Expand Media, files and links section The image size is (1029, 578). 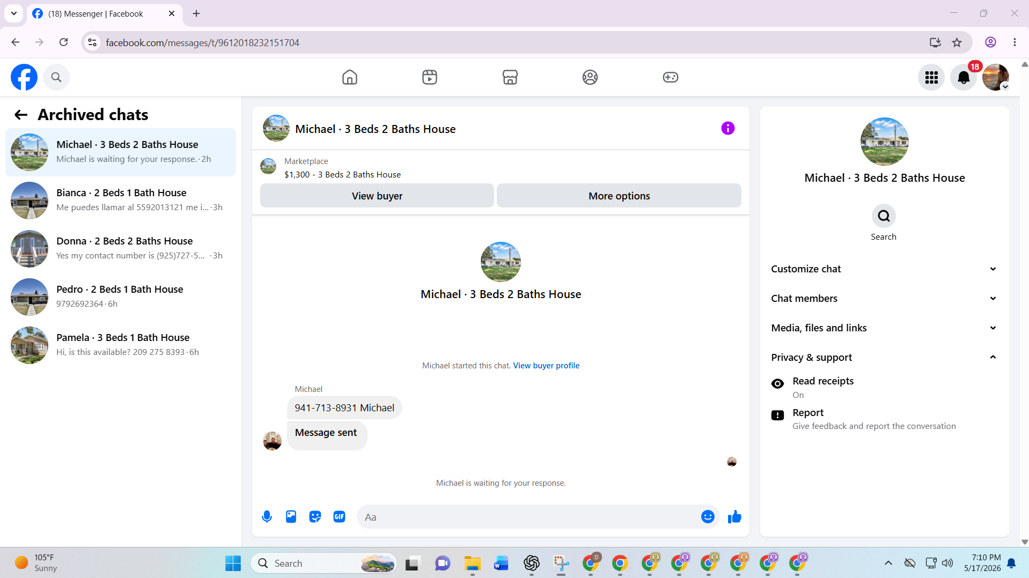pos(885,328)
